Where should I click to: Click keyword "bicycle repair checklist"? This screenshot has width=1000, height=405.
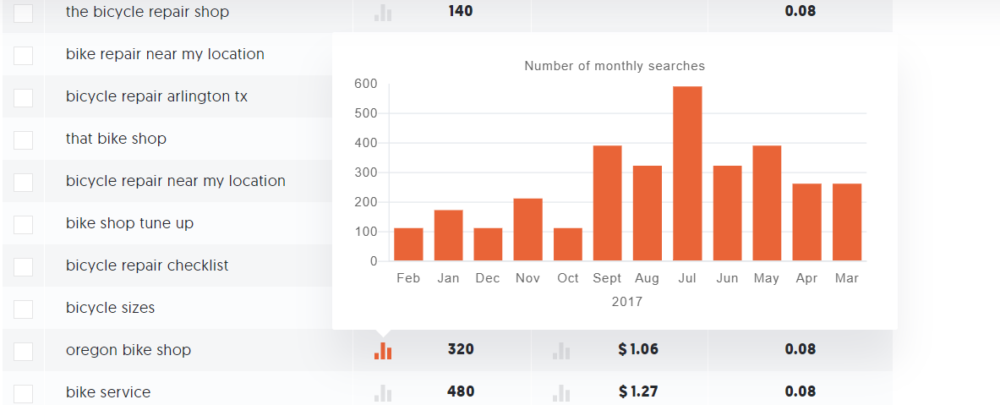147,265
